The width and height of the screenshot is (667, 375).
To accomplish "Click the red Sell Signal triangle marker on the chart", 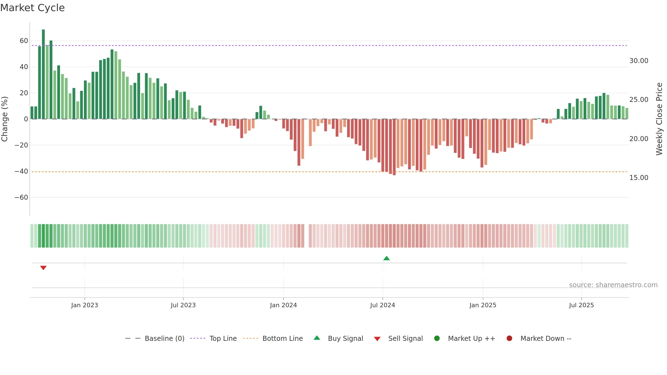I will pos(43,268).
